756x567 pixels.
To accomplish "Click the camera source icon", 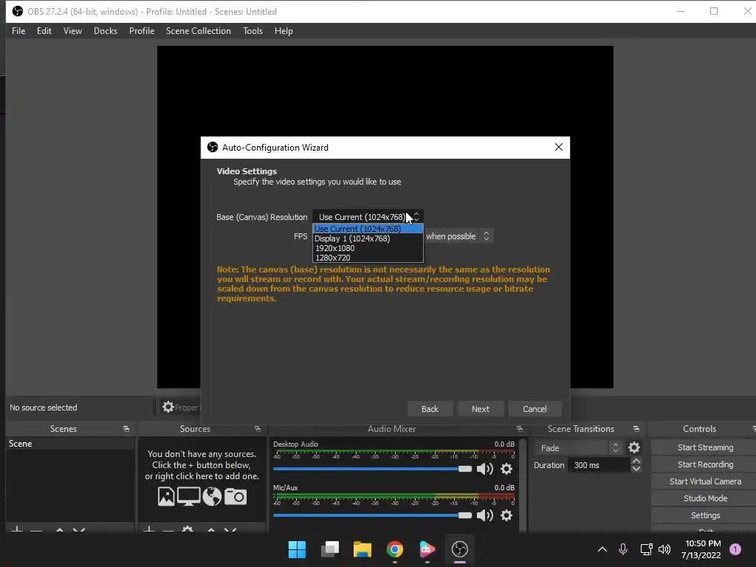I will click(236, 496).
